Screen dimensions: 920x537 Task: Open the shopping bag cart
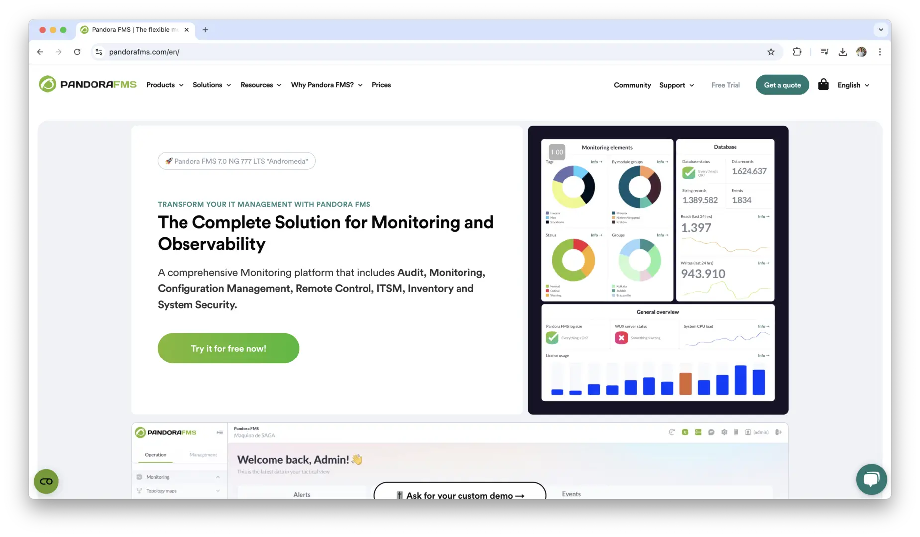click(824, 85)
